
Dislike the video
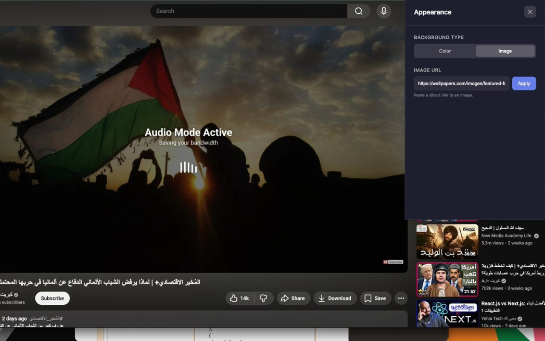[264, 298]
